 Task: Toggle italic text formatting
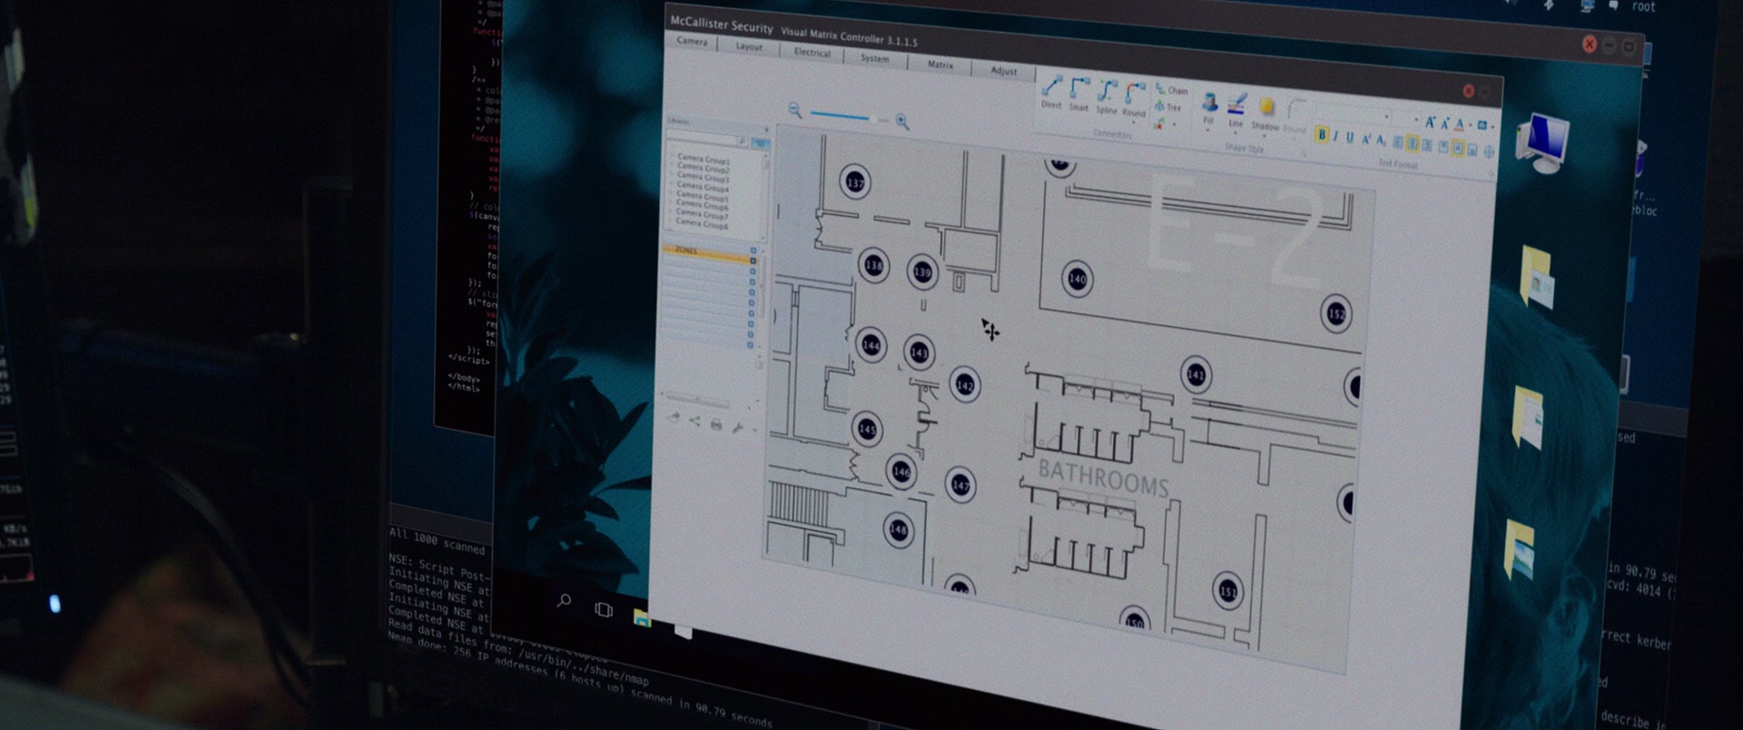pos(1335,136)
